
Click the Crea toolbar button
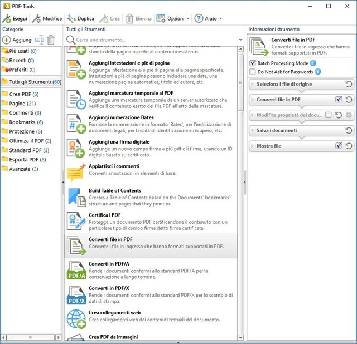coord(109,18)
